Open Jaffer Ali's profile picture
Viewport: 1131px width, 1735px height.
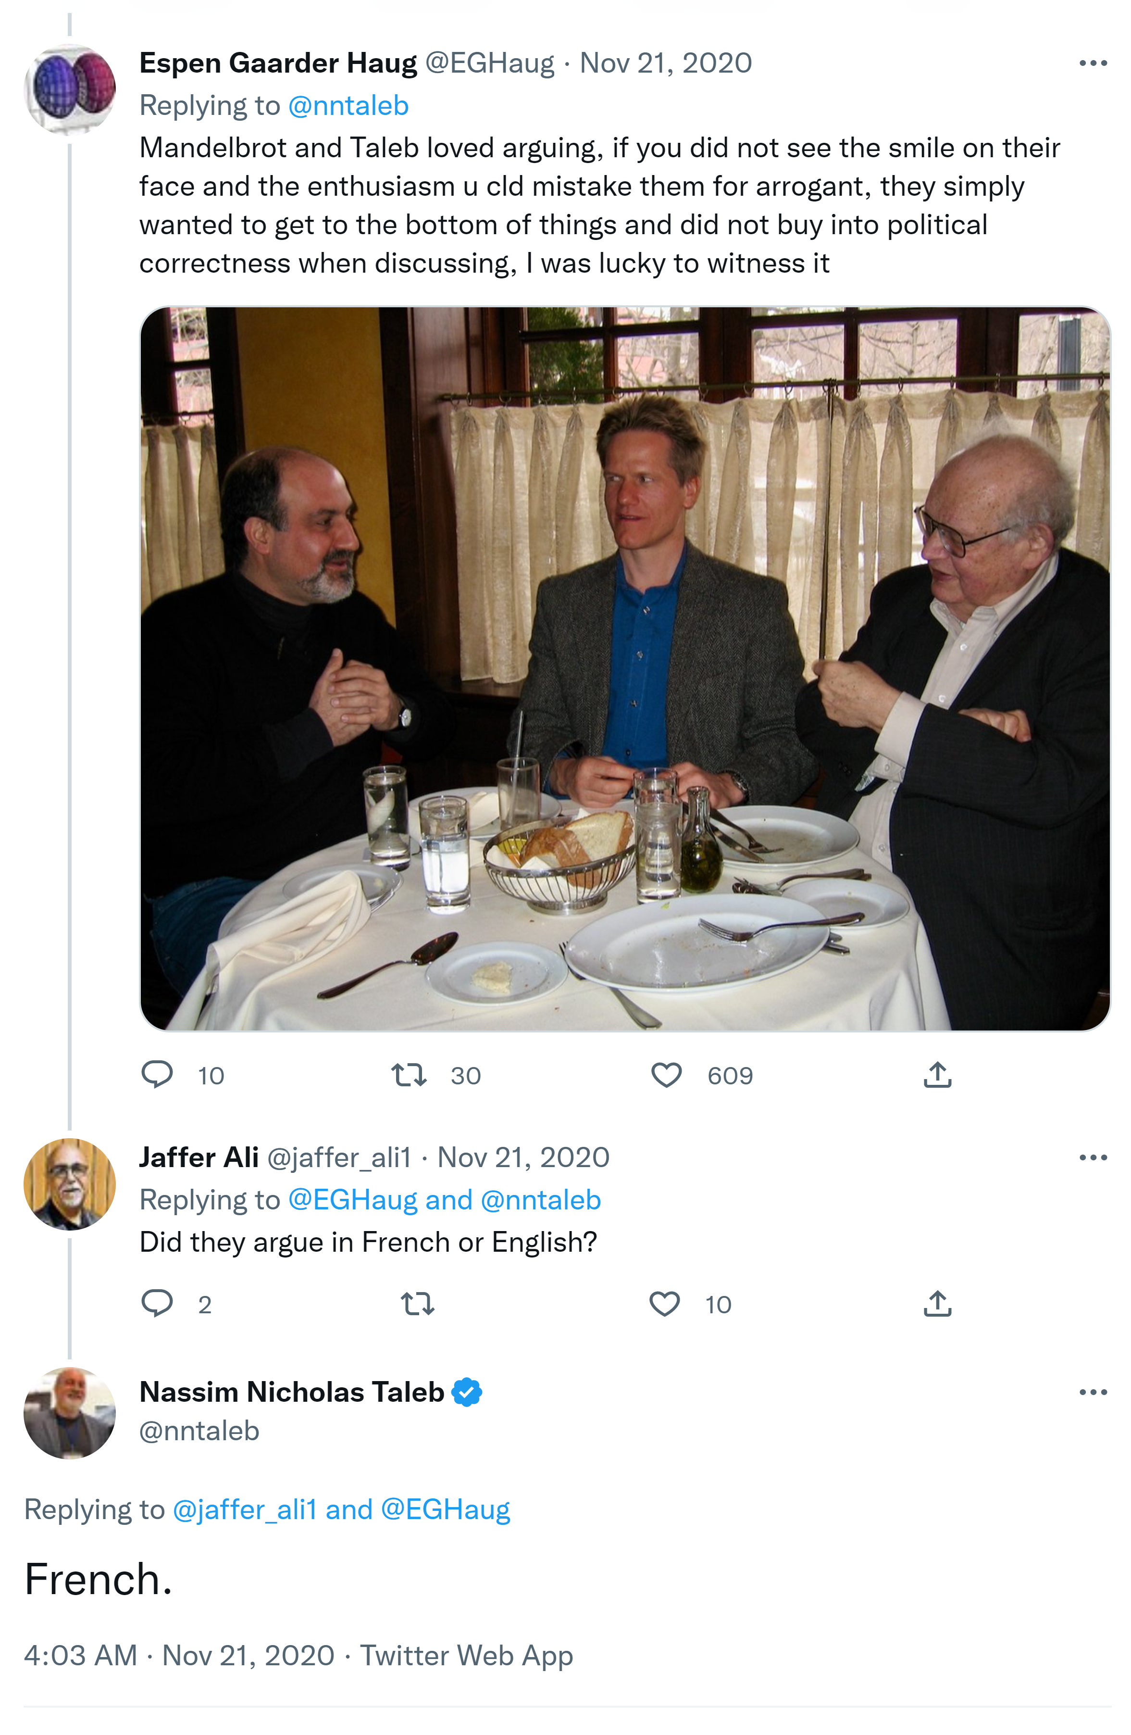(70, 1184)
